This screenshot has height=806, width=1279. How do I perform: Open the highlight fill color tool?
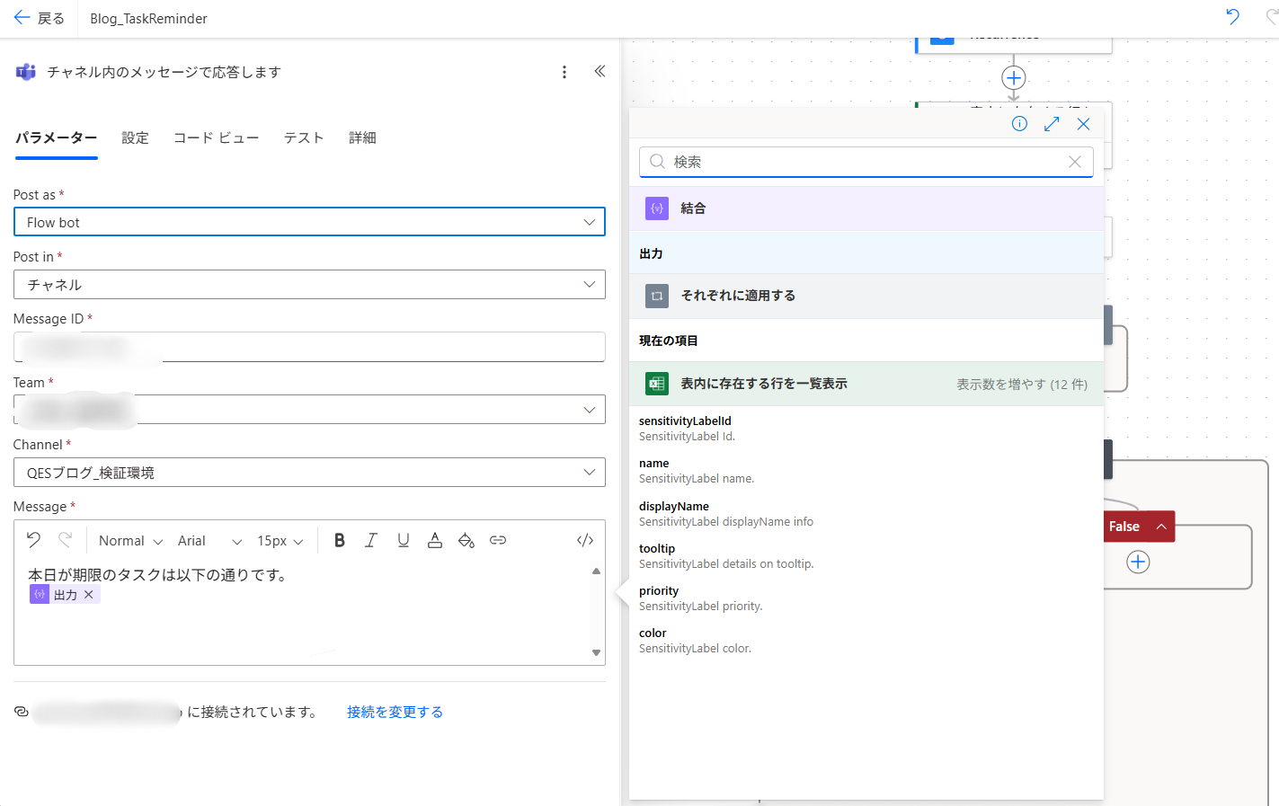tap(466, 540)
